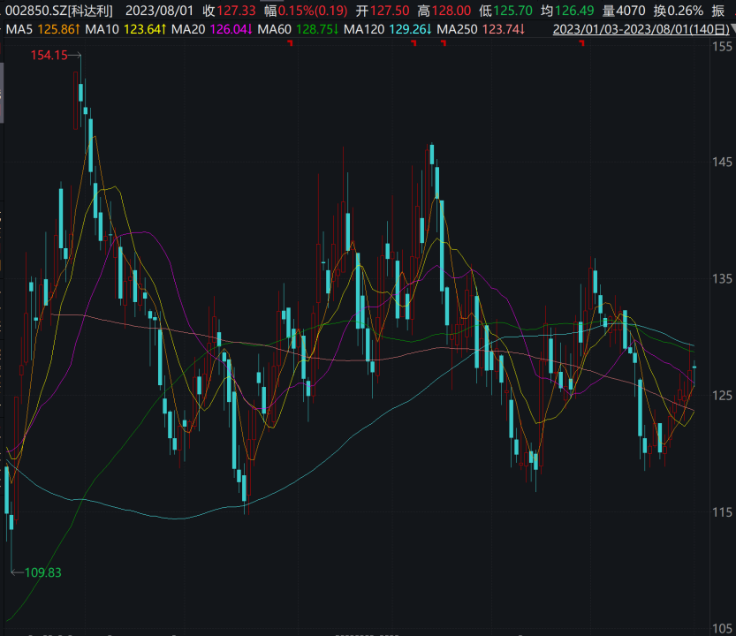This screenshot has width=736, height=636.
Task: Click the 135 price level on the axis
Action: point(722,279)
